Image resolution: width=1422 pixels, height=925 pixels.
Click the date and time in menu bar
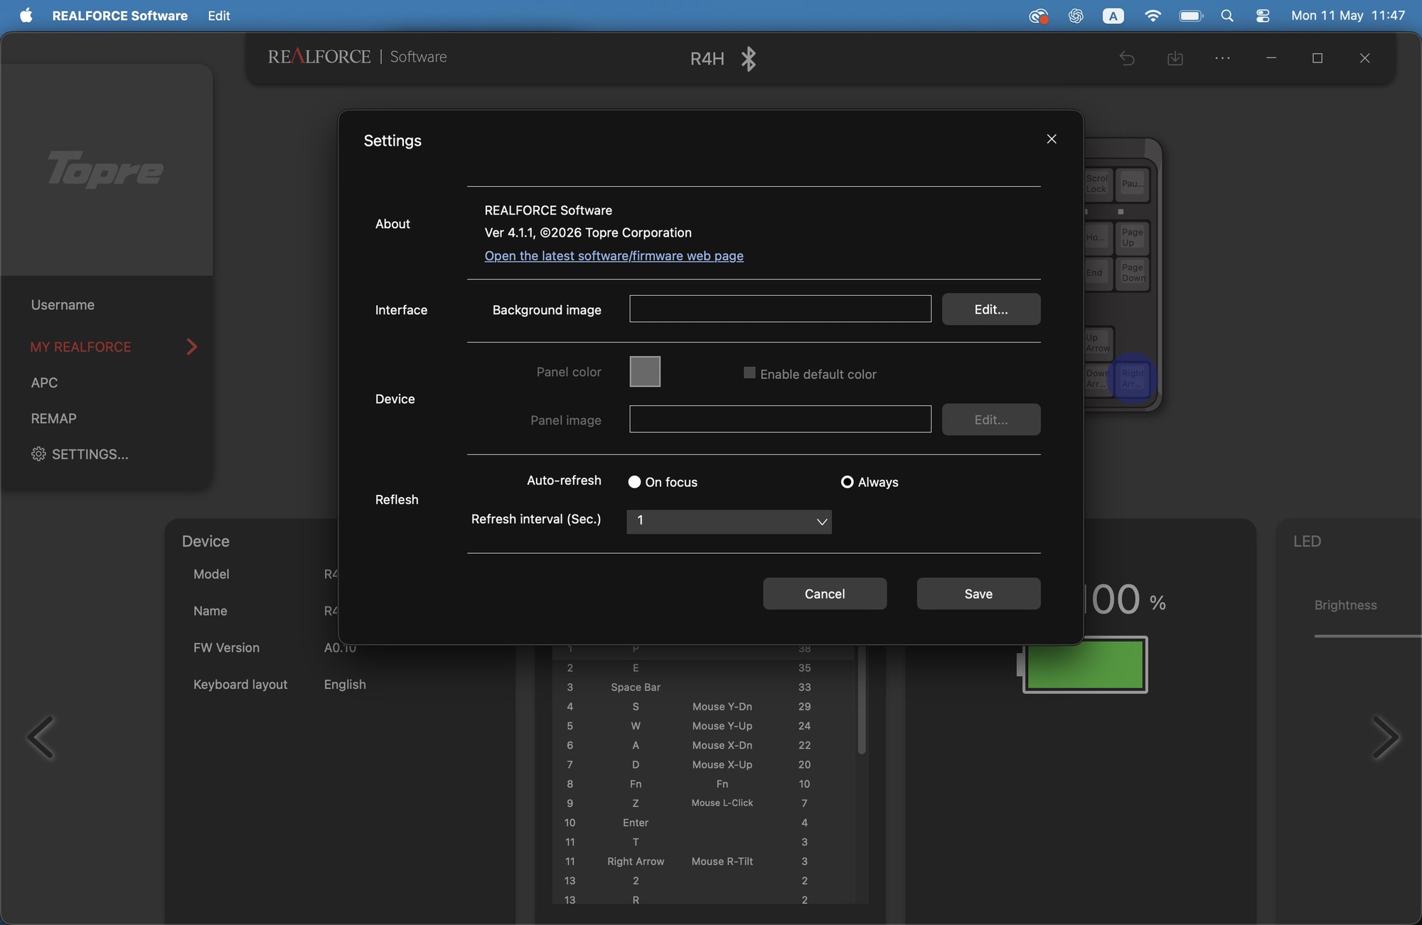tap(1348, 16)
